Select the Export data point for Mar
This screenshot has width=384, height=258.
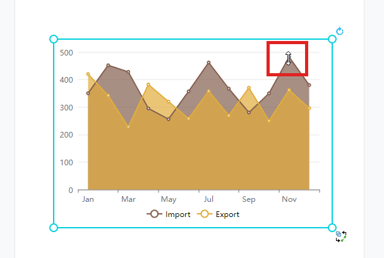click(128, 127)
